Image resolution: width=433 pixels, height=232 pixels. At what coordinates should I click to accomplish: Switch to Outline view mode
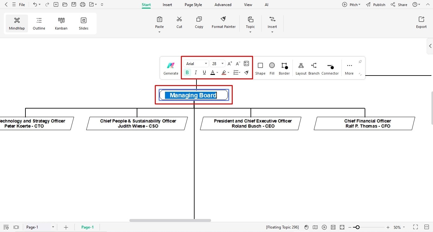pyautogui.click(x=39, y=23)
